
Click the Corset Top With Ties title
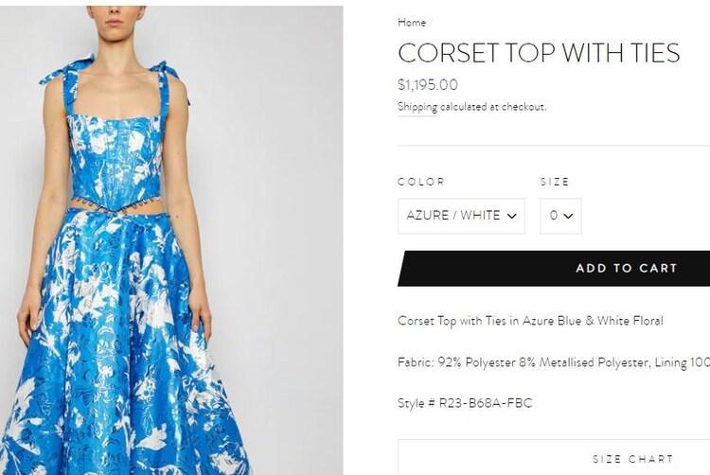tap(539, 52)
